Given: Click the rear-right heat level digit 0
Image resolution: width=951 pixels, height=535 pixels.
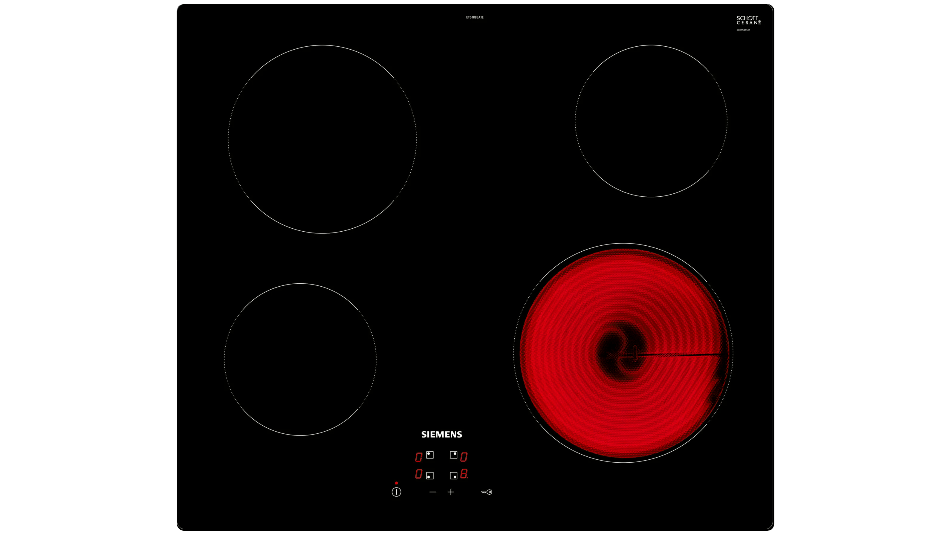Looking at the screenshot, I should (464, 457).
